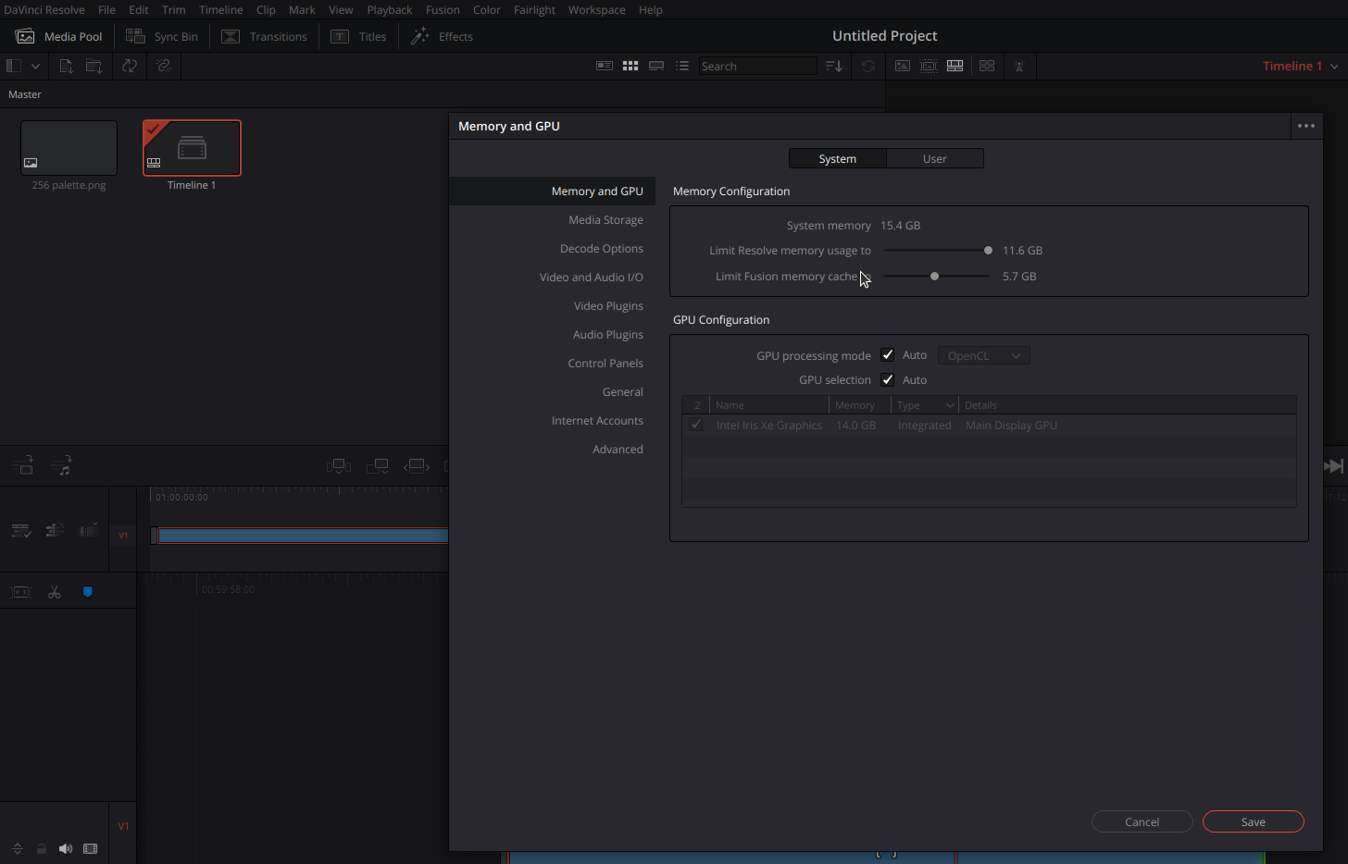
Task: Select Video Plugins in preferences sidebar
Action: coord(608,306)
